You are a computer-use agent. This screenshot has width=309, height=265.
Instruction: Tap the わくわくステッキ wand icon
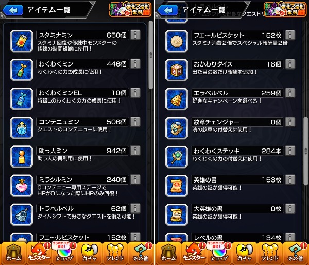177,157
